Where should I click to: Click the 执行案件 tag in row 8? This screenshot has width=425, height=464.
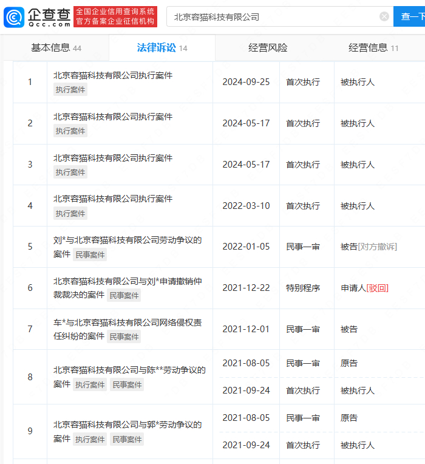90,384
